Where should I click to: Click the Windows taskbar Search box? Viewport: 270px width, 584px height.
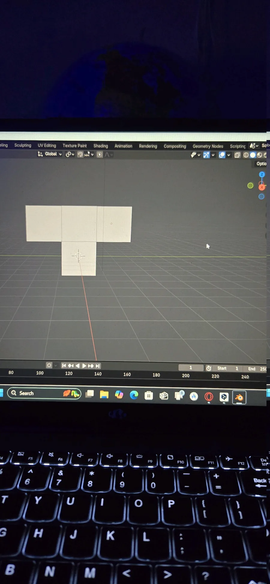tap(44, 393)
